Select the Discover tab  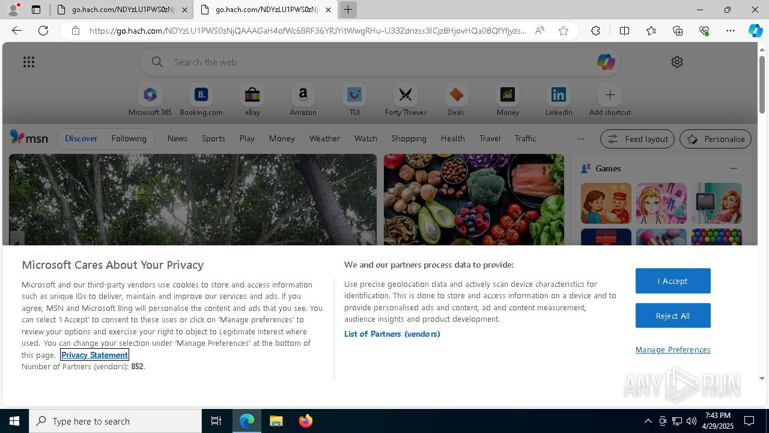point(81,138)
